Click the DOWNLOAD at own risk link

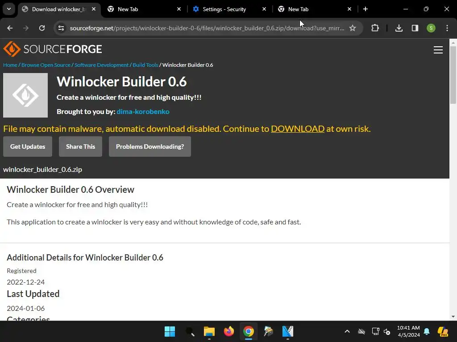[x=298, y=129]
